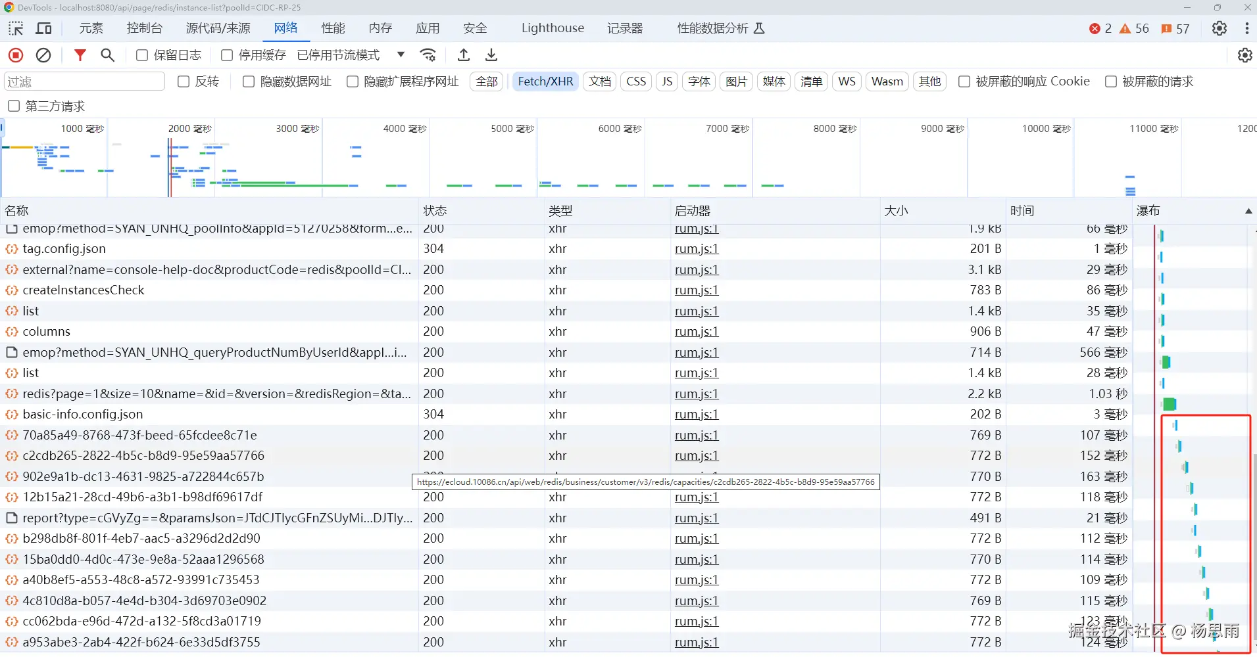
Task: Click the 过滤 filter input field
Action: click(x=84, y=81)
